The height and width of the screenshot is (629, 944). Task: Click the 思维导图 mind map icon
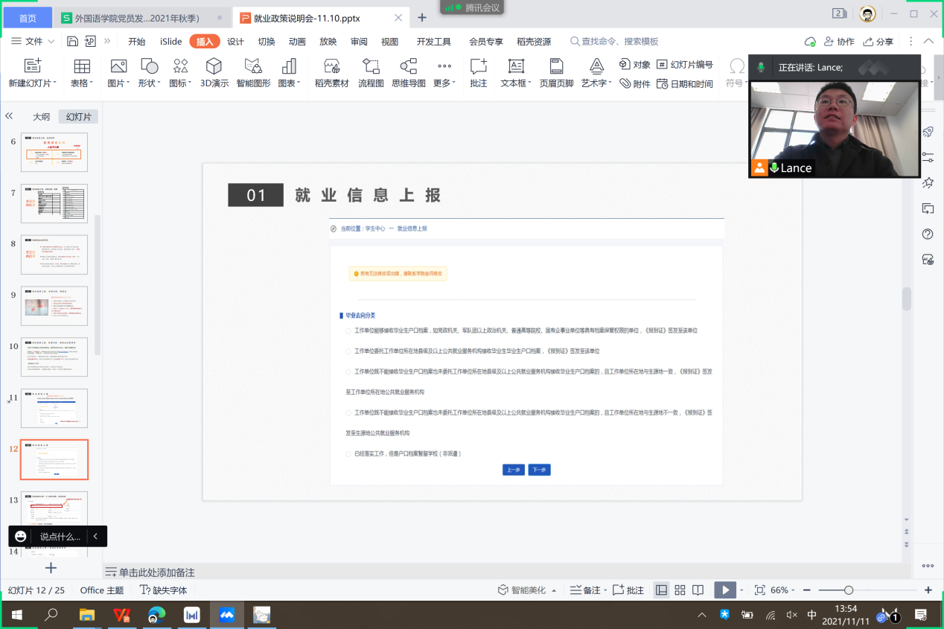tap(409, 66)
